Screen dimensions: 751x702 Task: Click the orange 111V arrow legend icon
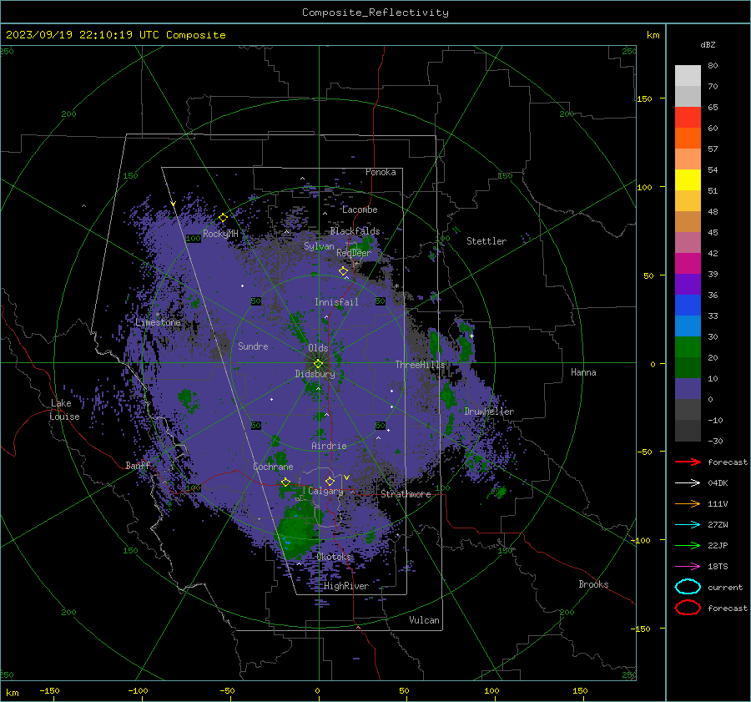point(688,503)
